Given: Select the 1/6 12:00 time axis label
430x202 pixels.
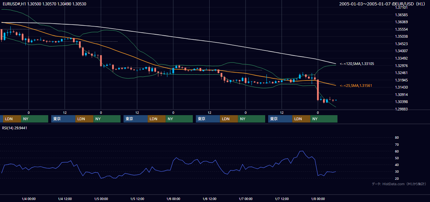Looking at the screenshot, I should pos(209,199).
